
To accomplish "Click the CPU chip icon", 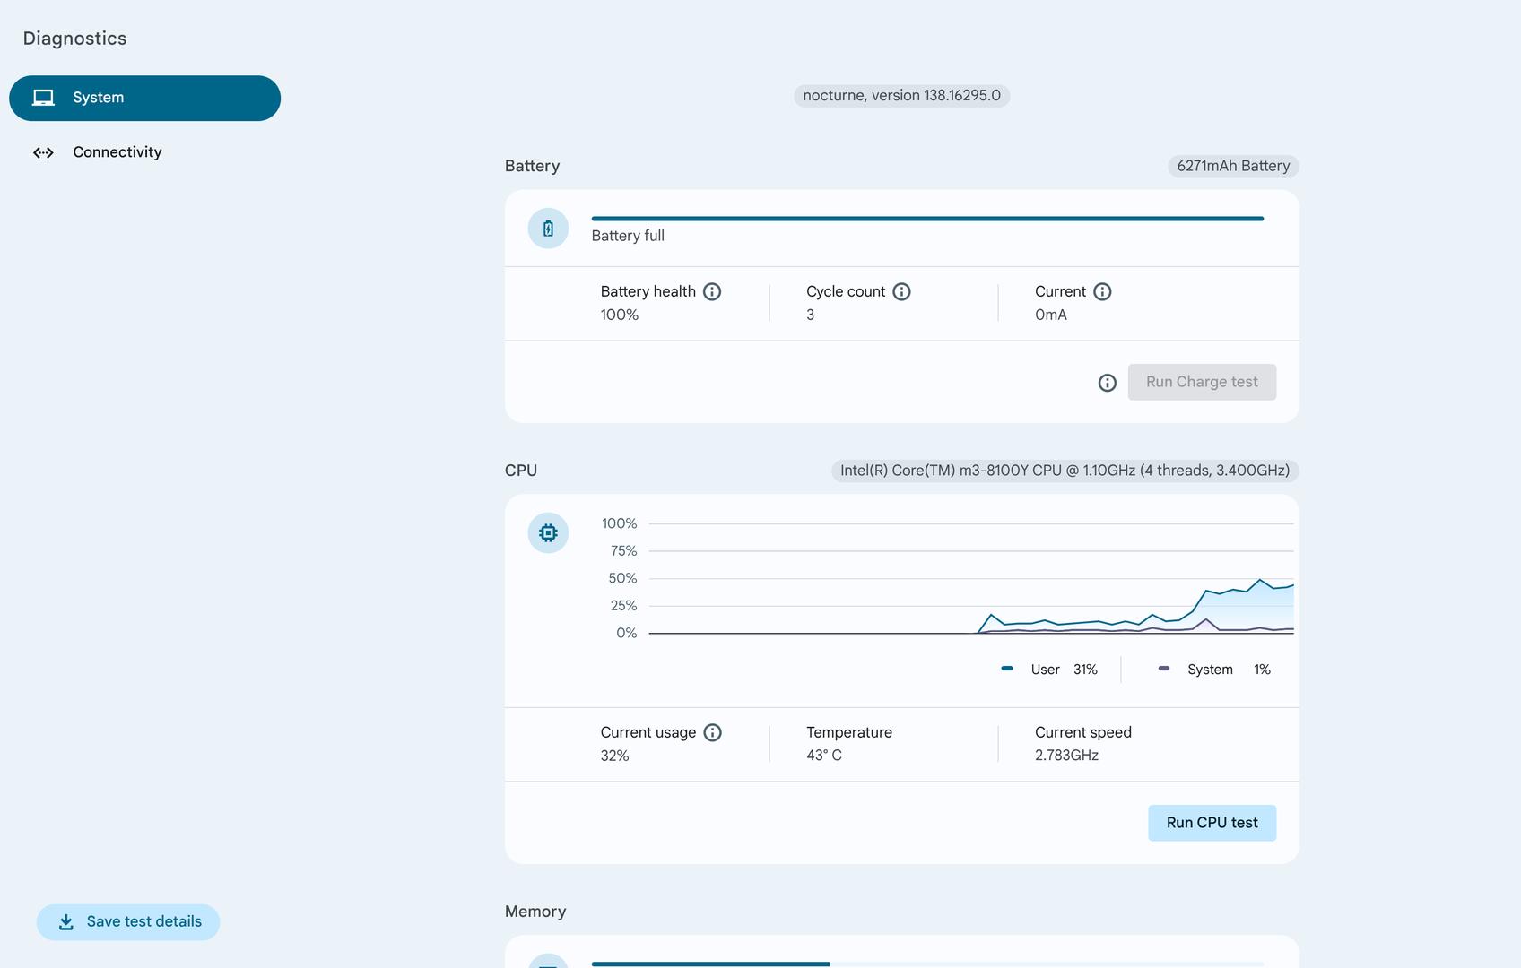I will (x=548, y=533).
